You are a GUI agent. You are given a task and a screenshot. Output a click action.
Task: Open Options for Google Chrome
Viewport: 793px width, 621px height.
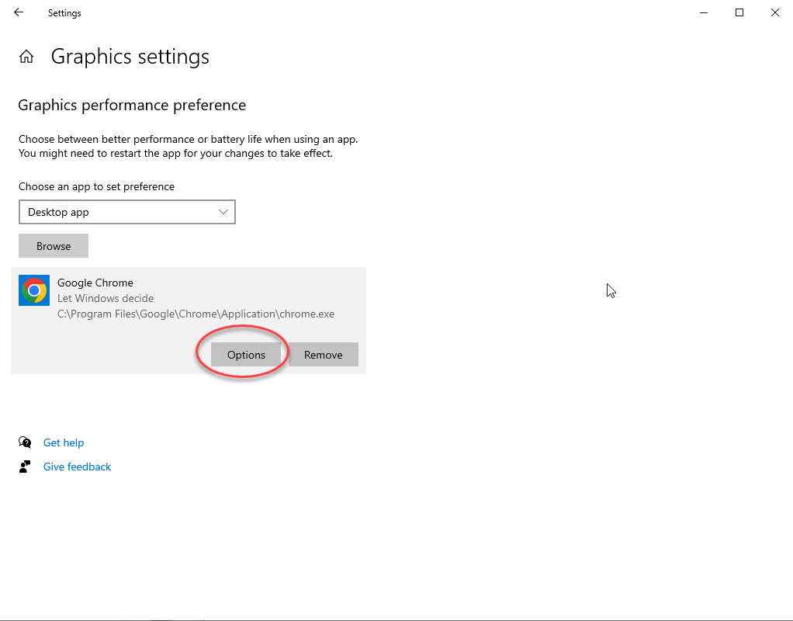coord(246,355)
